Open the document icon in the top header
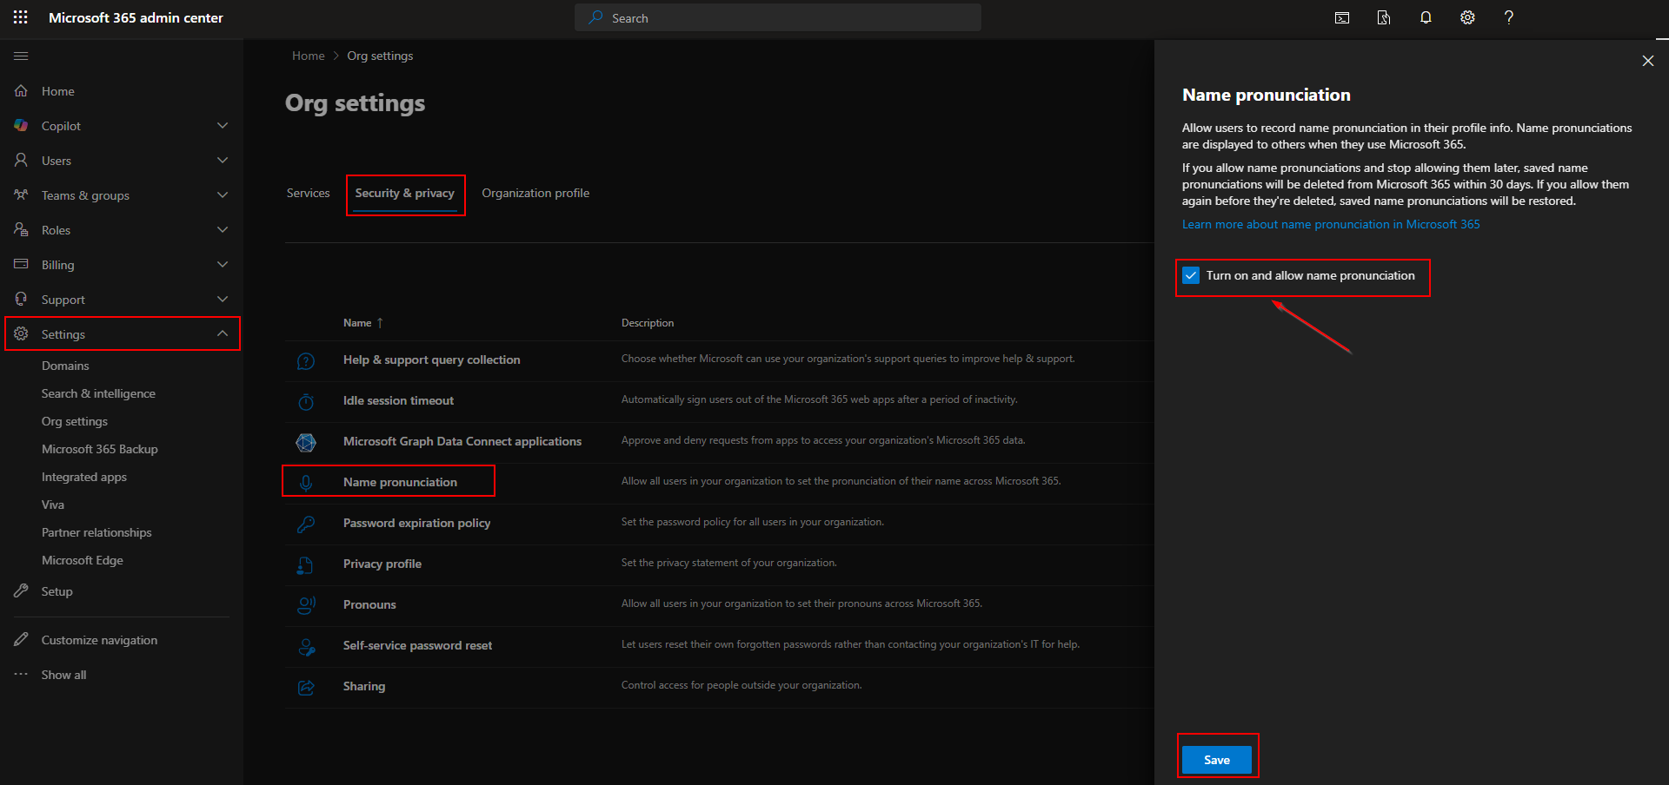This screenshot has height=785, width=1669. tap(1384, 17)
